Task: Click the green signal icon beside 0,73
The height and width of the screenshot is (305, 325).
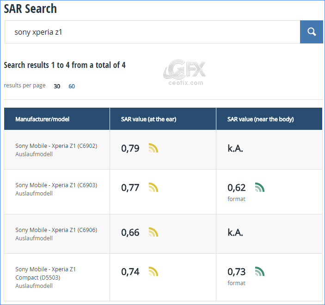Action: point(260,271)
